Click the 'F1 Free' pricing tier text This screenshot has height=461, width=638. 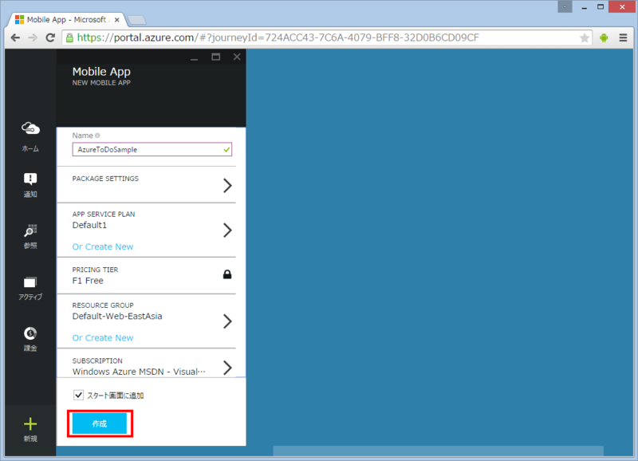click(x=88, y=281)
